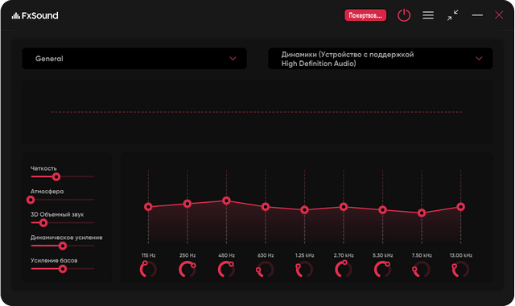The height and width of the screenshot is (306, 515).
Task: Click the 13.00 kHz frequency knob
Action: click(461, 269)
